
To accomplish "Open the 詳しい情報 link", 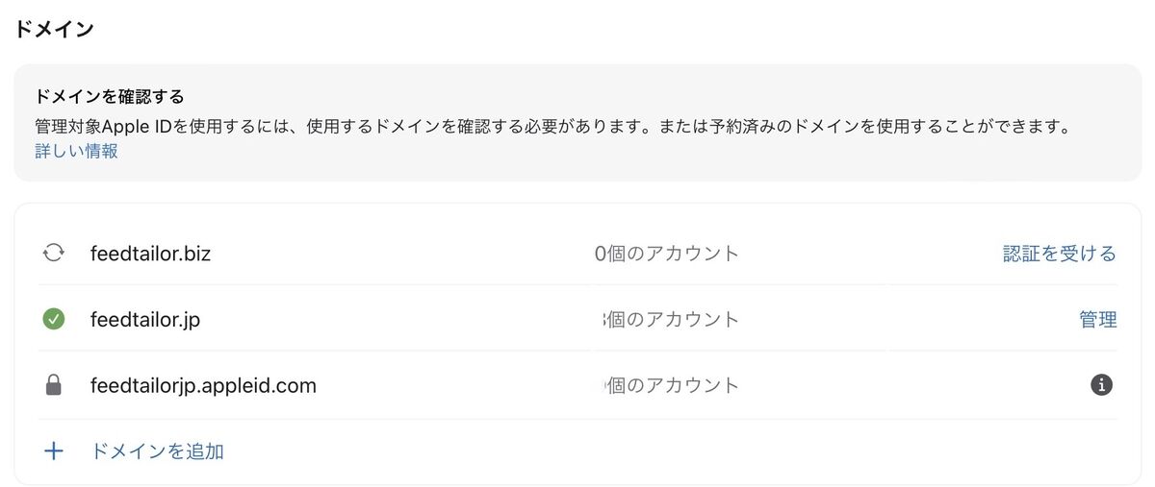I will point(76,151).
